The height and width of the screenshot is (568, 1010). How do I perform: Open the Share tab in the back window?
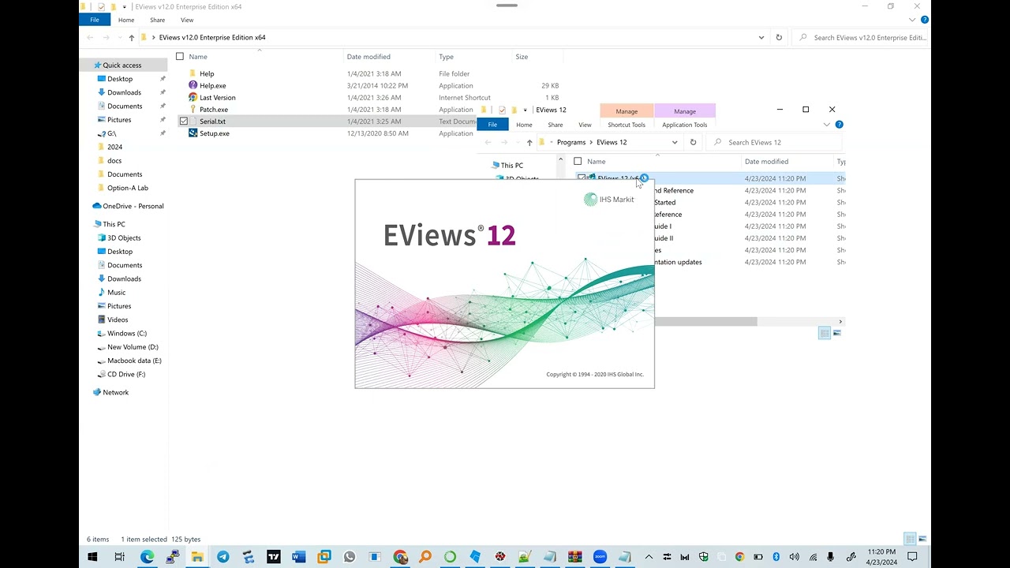click(x=158, y=20)
